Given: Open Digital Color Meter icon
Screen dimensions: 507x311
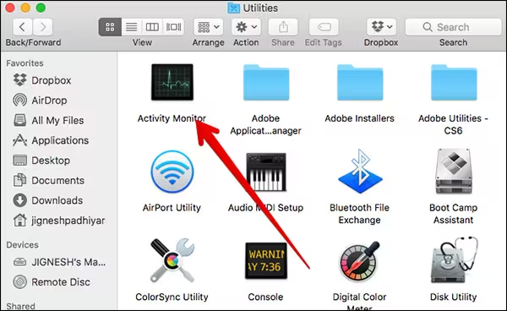Looking at the screenshot, I should tap(360, 261).
